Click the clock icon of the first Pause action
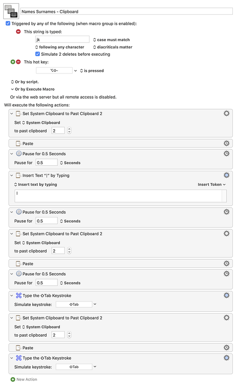Screen dimensions: 236x385 click(x=19, y=153)
